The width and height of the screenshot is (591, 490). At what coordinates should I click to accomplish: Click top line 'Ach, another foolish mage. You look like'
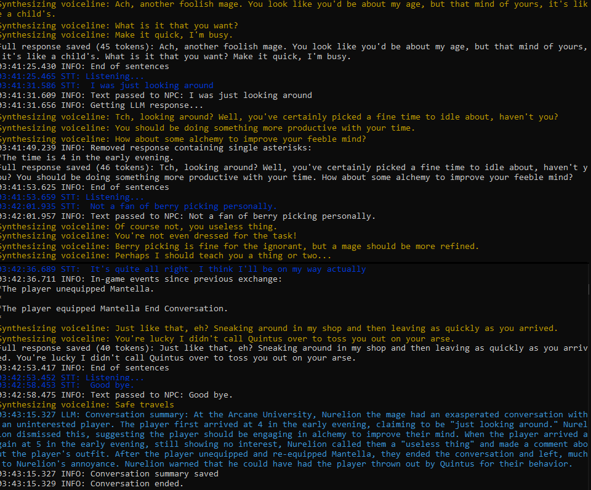coord(294,4)
